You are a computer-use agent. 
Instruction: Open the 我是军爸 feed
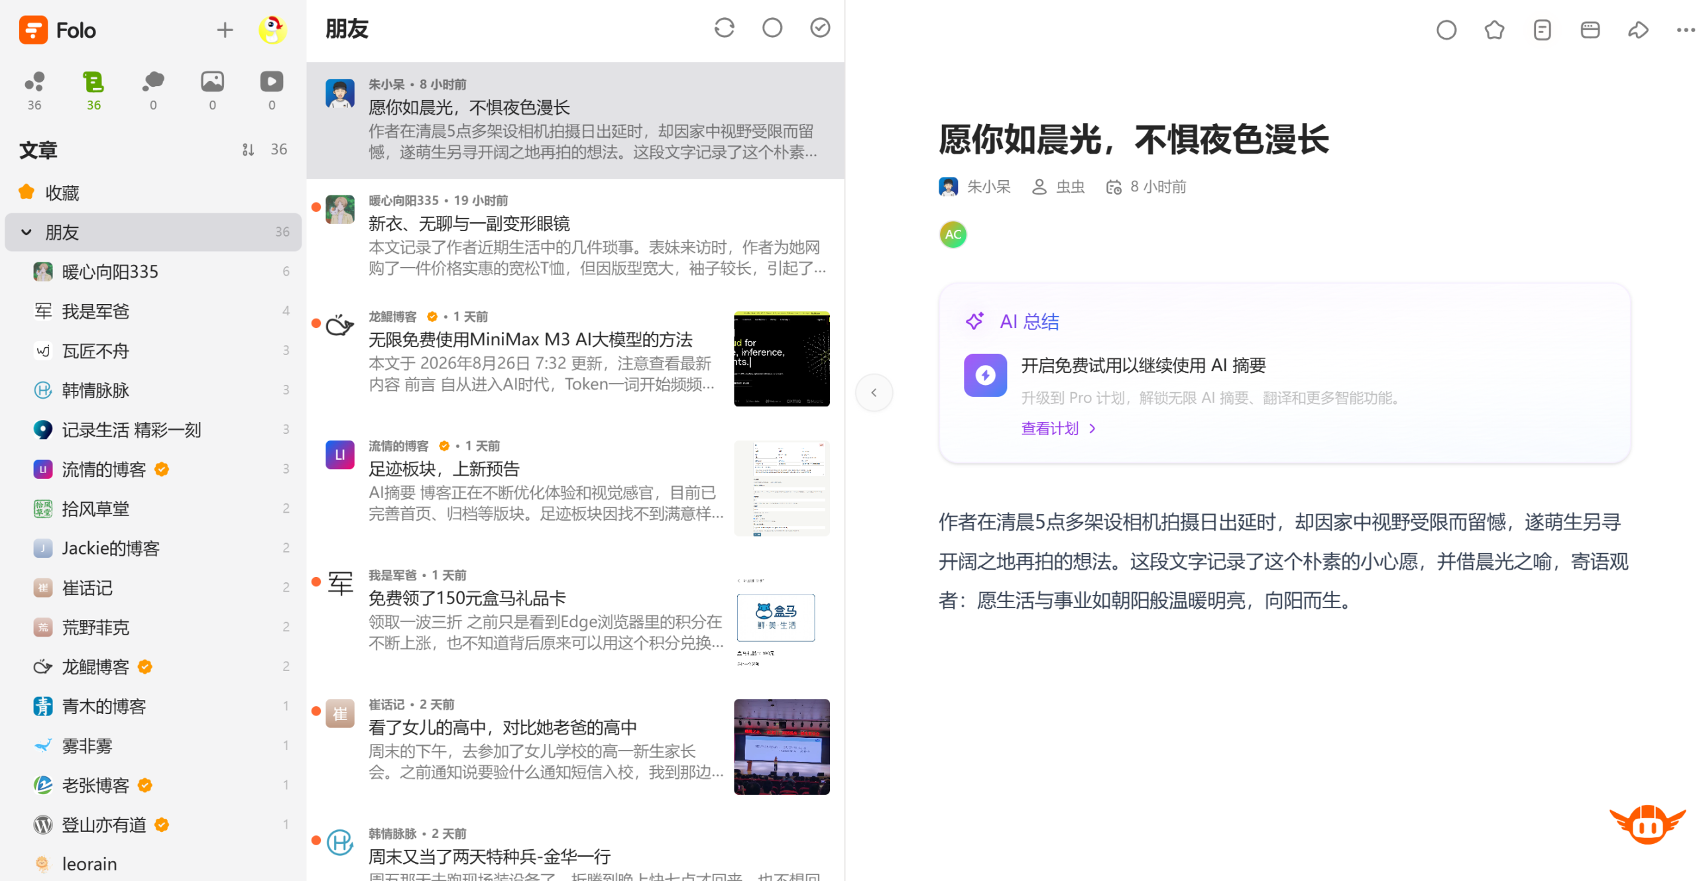pos(152,311)
